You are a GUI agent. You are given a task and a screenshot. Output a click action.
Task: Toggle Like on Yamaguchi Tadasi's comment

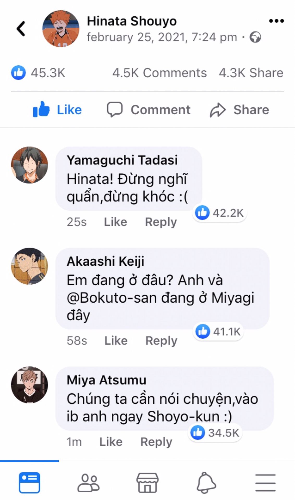coord(115,222)
